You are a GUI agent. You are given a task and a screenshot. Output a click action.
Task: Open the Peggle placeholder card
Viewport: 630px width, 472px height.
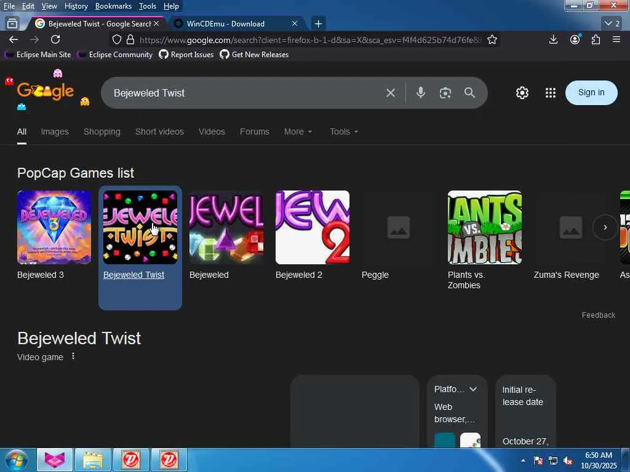(398, 235)
